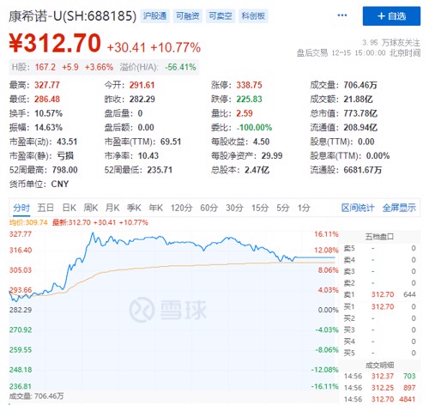Click the 均价:309.74 chart label
This screenshot has width=429, height=405.
(x=28, y=222)
